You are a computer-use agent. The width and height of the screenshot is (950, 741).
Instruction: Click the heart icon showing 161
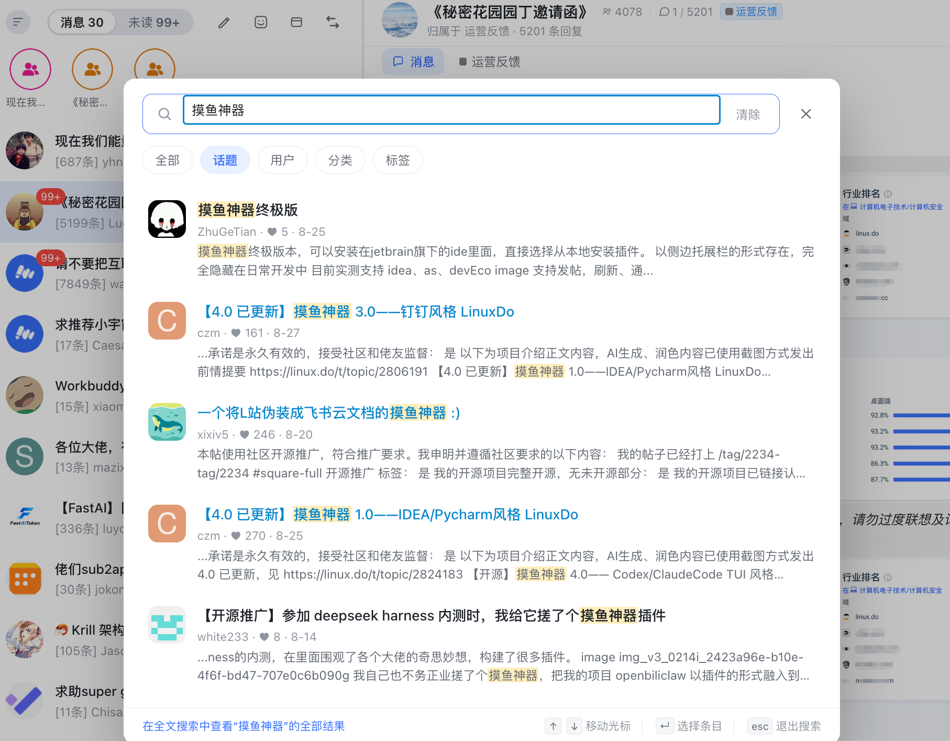point(236,333)
